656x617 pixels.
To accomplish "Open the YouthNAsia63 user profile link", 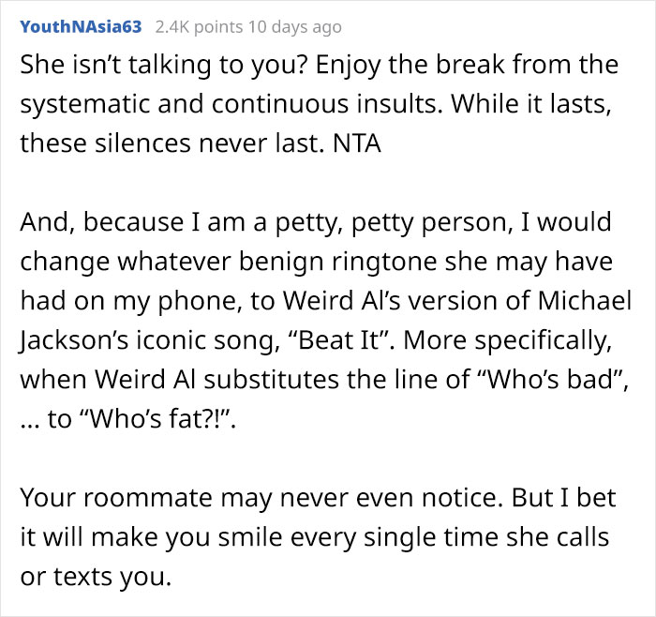I will click(81, 27).
